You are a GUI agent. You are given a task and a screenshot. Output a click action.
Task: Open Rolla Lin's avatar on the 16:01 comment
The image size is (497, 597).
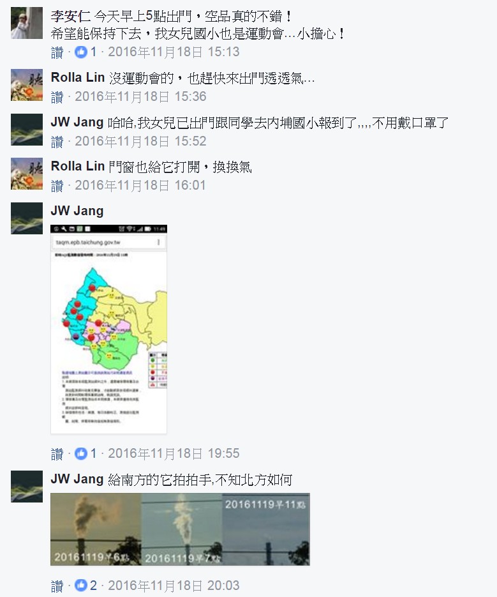(27, 174)
